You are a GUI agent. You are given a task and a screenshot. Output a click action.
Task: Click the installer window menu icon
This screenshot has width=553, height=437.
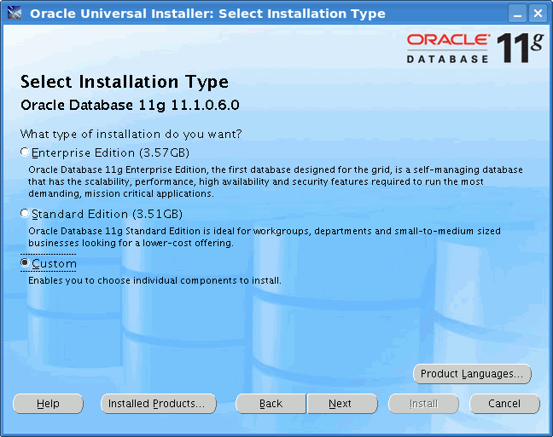(x=15, y=14)
